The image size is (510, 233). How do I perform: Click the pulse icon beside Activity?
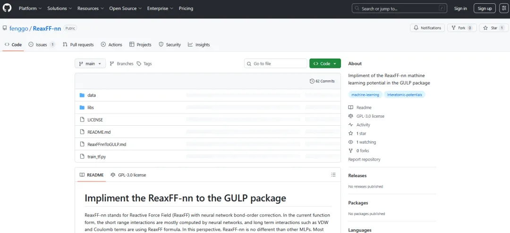(350, 125)
